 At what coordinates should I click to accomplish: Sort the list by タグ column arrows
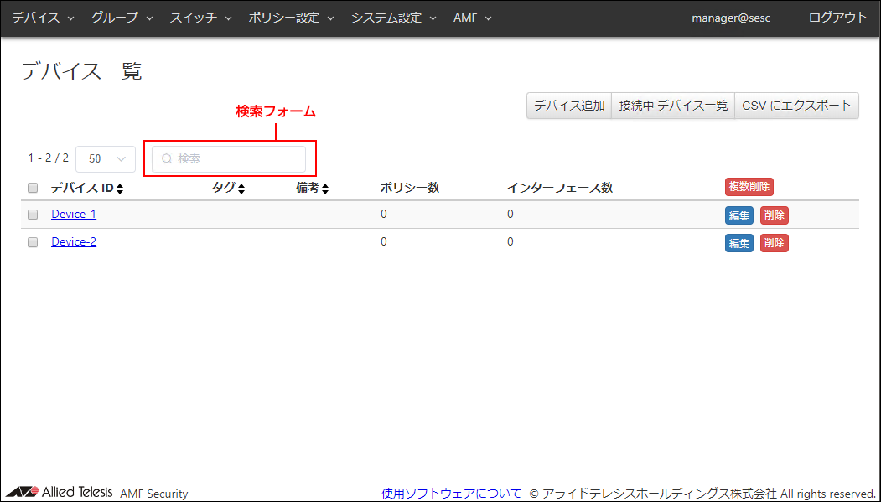tap(241, 189)
